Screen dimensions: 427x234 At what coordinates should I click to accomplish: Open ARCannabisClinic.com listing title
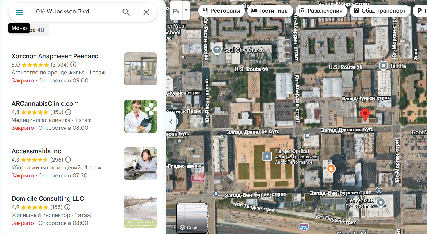pos(45,103)
